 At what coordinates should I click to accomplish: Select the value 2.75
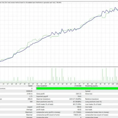[x=31, y=96]
